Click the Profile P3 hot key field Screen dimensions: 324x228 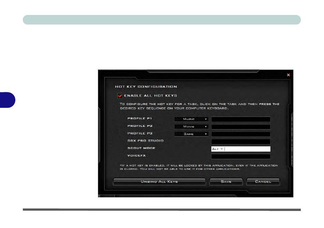coord(241,134)
